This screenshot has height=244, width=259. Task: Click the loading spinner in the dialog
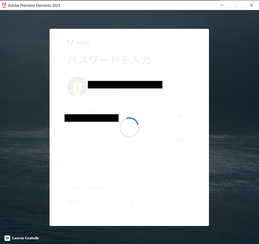tap(129, 127)
